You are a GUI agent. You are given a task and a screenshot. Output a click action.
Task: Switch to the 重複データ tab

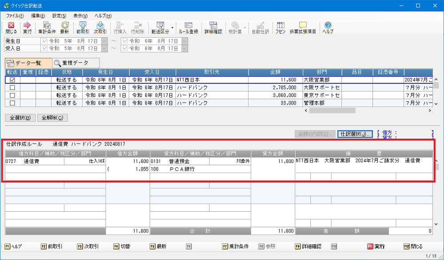tap(76, 63)
